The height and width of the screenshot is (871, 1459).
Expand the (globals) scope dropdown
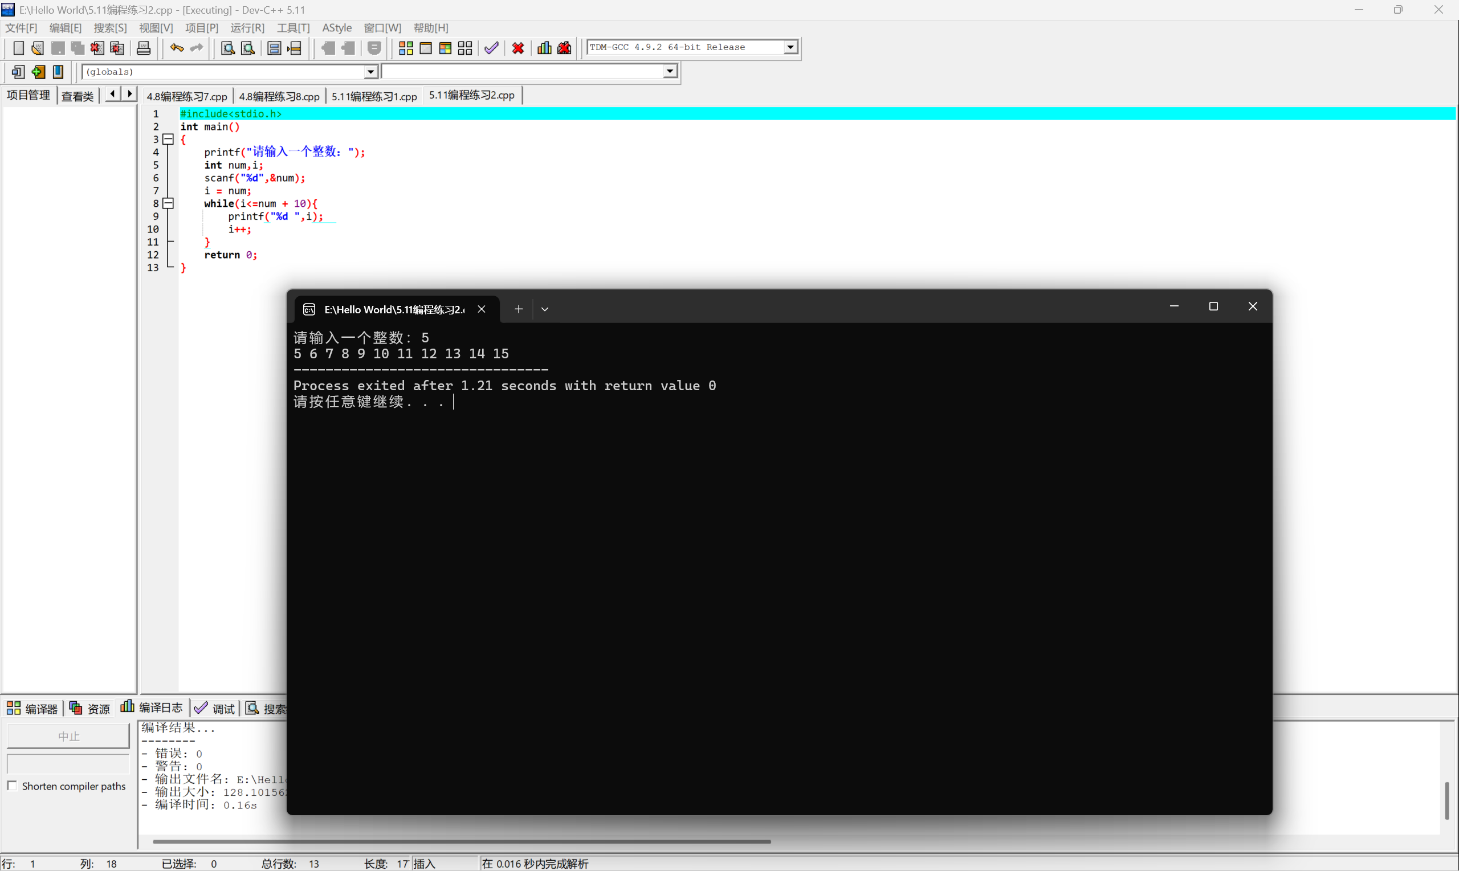pyautogui.click(x=370, y=72)
